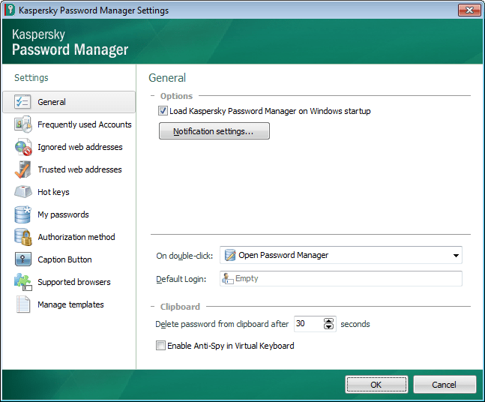Screen dimensions: 485x402
Task: Click the Hot keys keyboard icon
Action: (22, 192)
